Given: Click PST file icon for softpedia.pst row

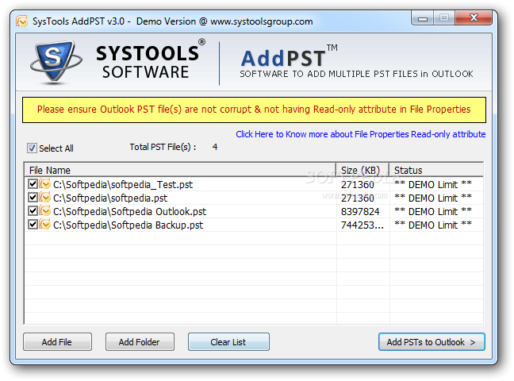Looking at the screenshot, I should pyautogui.click(x=45, y=198).
